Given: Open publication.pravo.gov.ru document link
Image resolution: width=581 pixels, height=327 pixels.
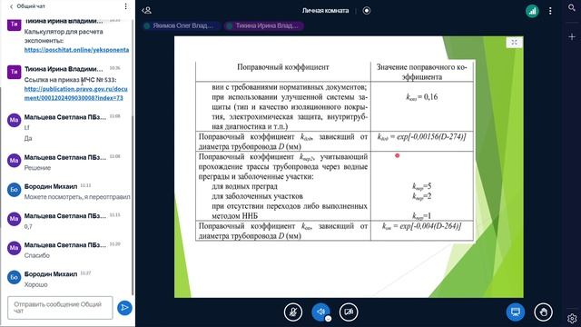Looking at the screenshot, I should click(x=76, y=94).
